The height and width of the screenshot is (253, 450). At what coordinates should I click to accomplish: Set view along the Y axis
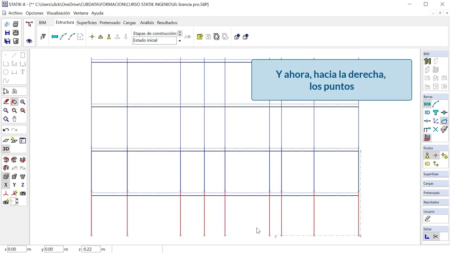(14, 185)
